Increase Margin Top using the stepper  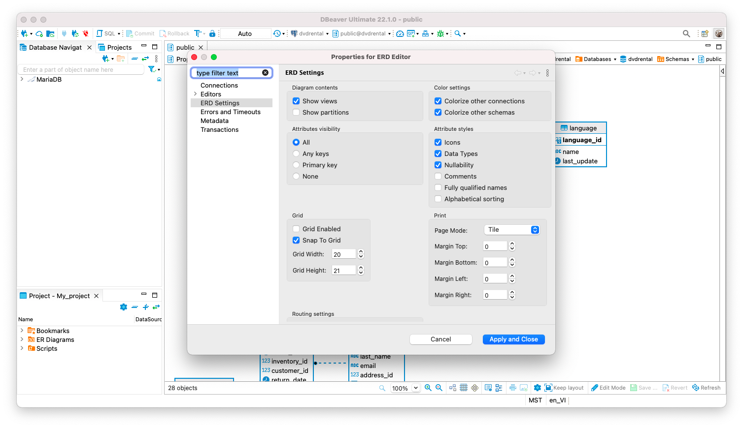point(512,244)
